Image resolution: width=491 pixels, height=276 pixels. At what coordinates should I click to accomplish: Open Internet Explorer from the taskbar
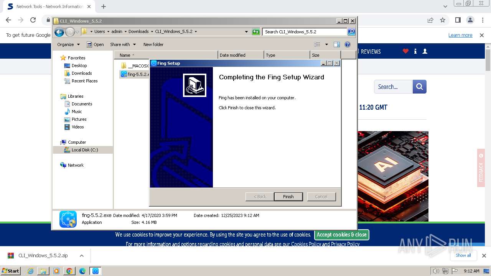[x=30, y=271]
